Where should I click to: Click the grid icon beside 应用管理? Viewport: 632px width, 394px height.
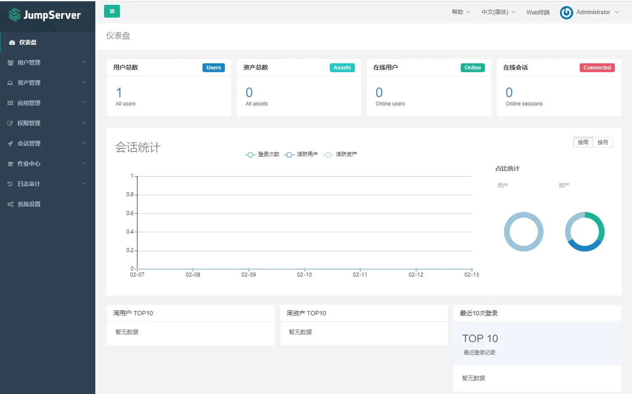[10, 103]
